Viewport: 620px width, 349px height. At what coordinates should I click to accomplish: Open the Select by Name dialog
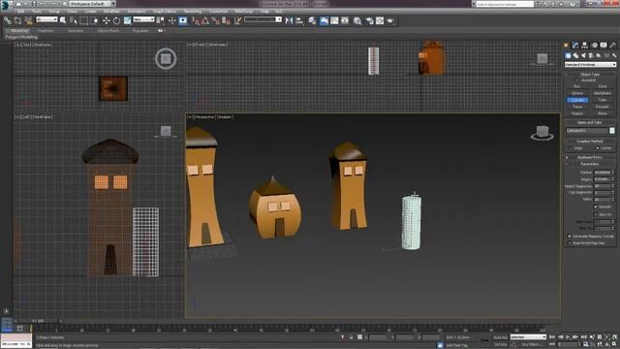(x=74, y=20)
